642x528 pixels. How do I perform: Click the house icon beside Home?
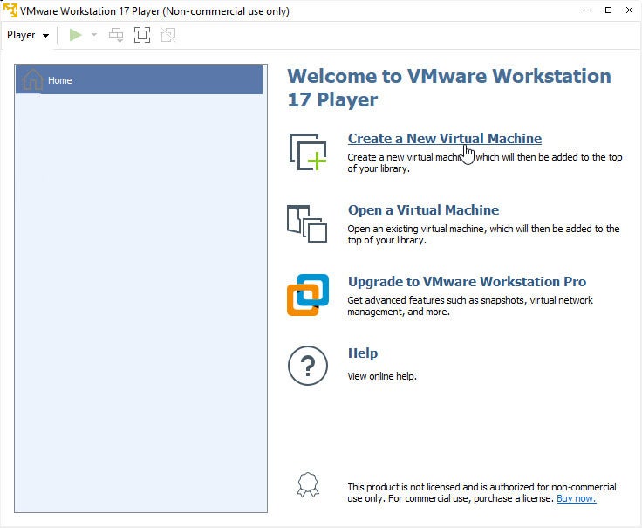pos(33,79)
